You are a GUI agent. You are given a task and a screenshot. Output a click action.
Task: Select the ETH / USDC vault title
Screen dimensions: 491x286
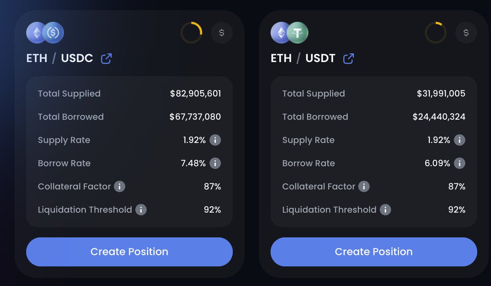tap(60, 58)
